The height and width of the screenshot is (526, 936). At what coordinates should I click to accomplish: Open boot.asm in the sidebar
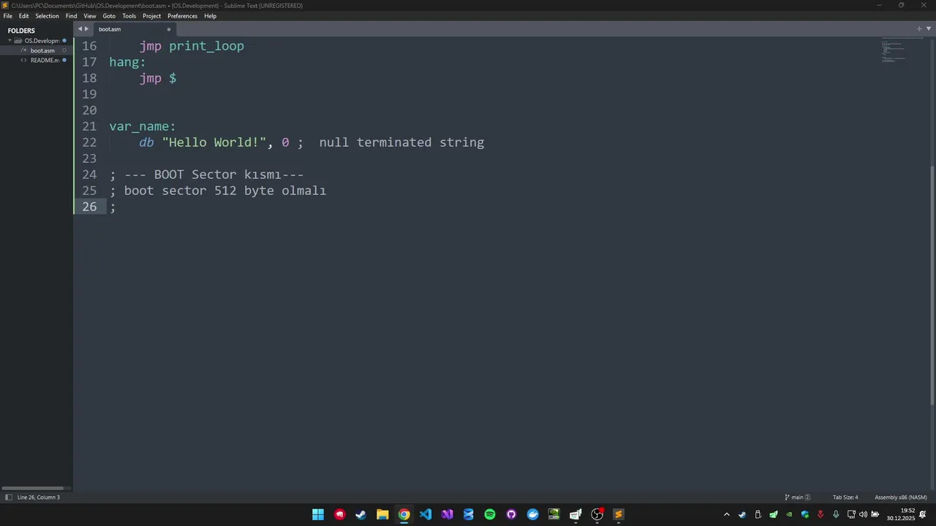point(42,50)
